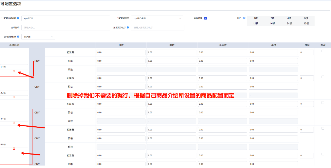Screen dimensions: 331x168
Task: Select the 4核 CPU option
Action: click(289, 18)
